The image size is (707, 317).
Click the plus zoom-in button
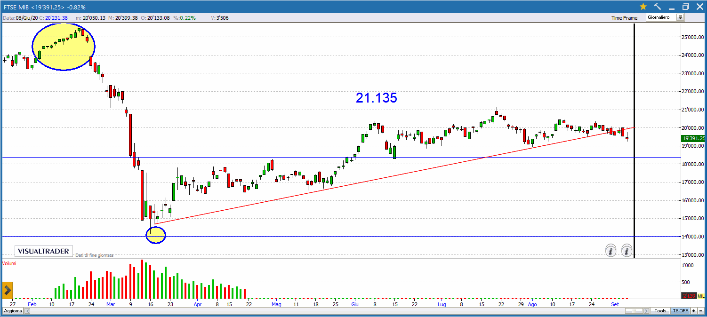tap(694, 311)
